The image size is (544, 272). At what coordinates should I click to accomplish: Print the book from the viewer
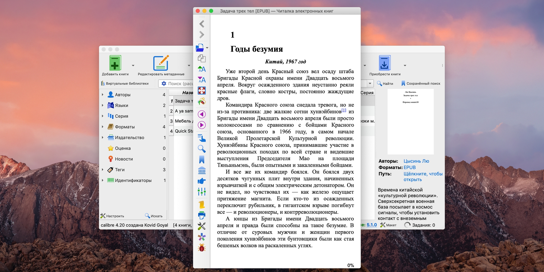pyautogui.click(x=202, y=215)
